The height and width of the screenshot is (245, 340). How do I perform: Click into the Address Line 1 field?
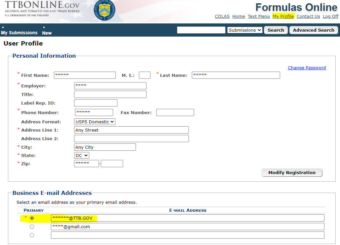click(x=131, y=130)
